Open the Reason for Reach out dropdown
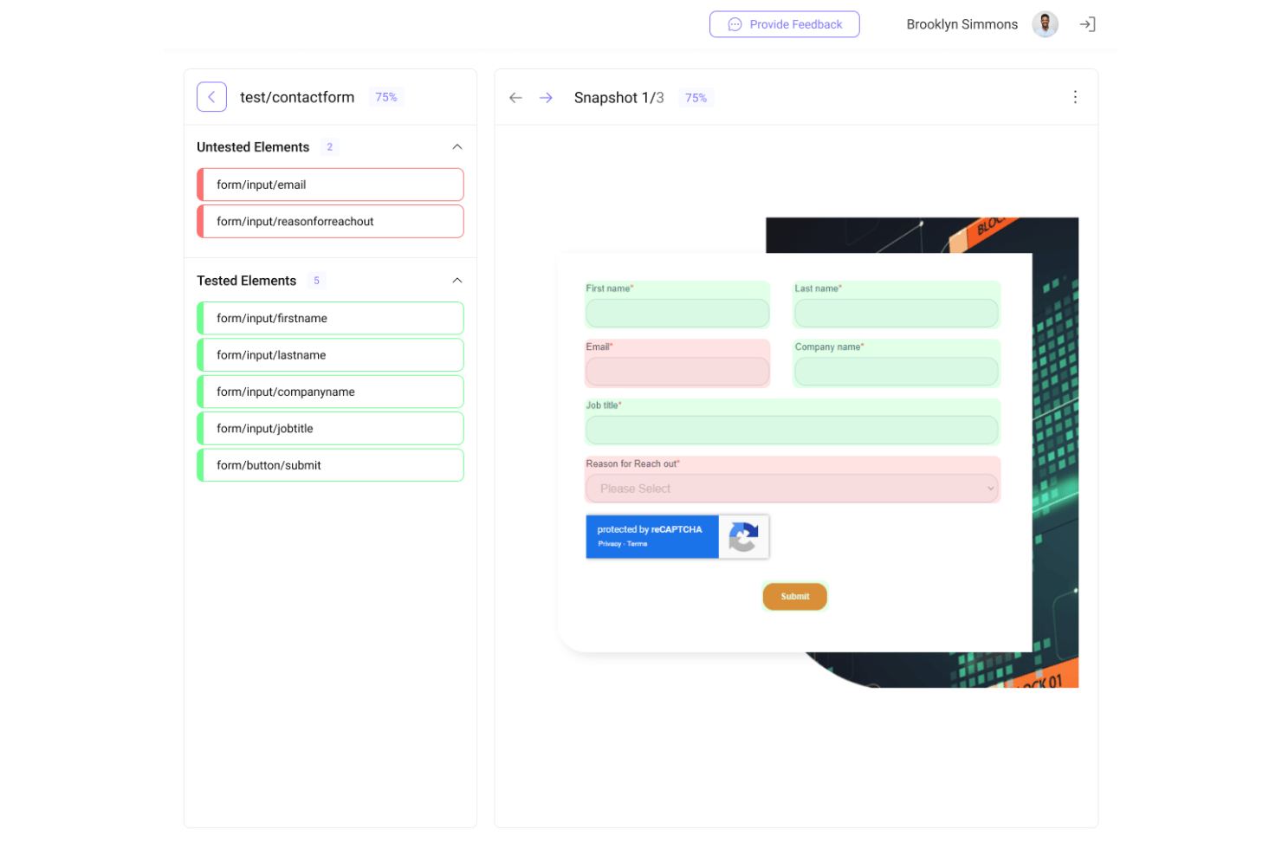The image size is (1282, 855). click(793, 489)
